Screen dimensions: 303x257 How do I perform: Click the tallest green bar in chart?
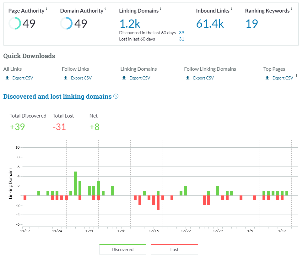[x=75, y=183]
